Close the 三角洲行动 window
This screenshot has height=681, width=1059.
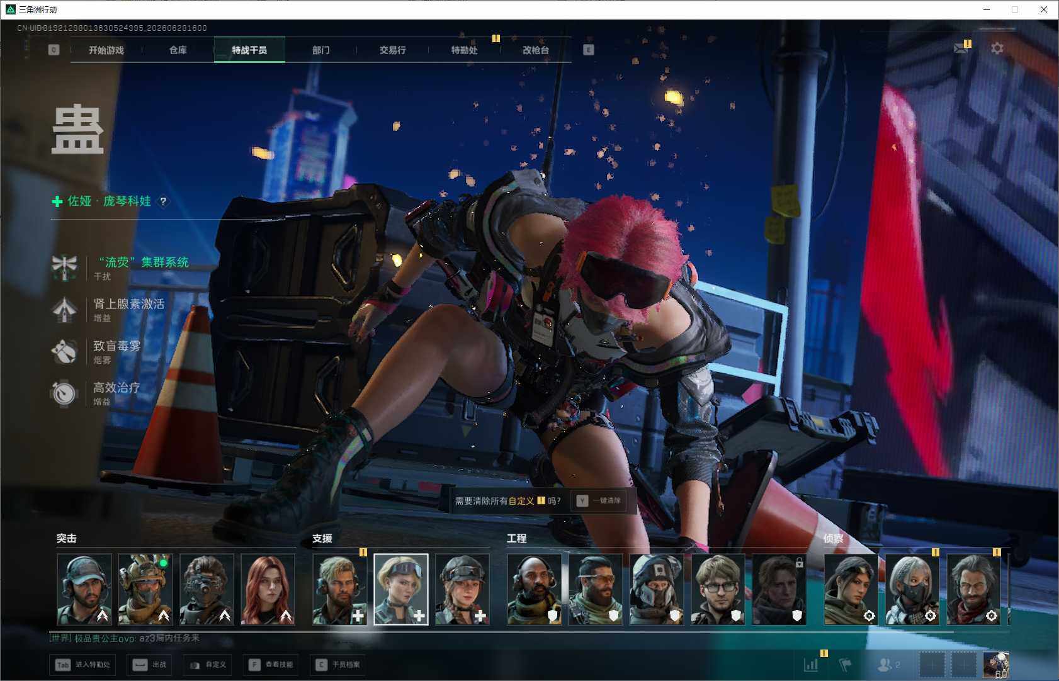(1043, 9)
